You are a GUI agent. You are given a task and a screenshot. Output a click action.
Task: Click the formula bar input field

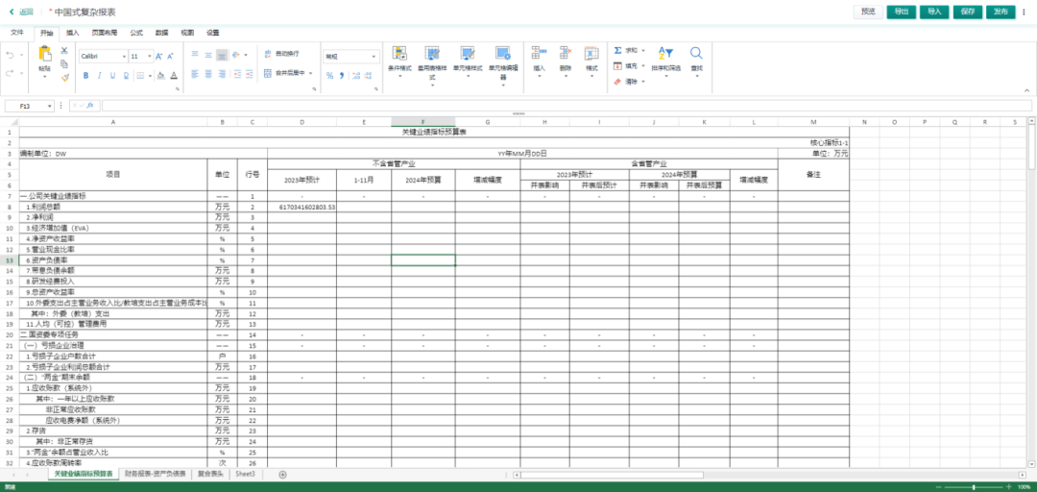pyautogui.click(x=557, y=106)
